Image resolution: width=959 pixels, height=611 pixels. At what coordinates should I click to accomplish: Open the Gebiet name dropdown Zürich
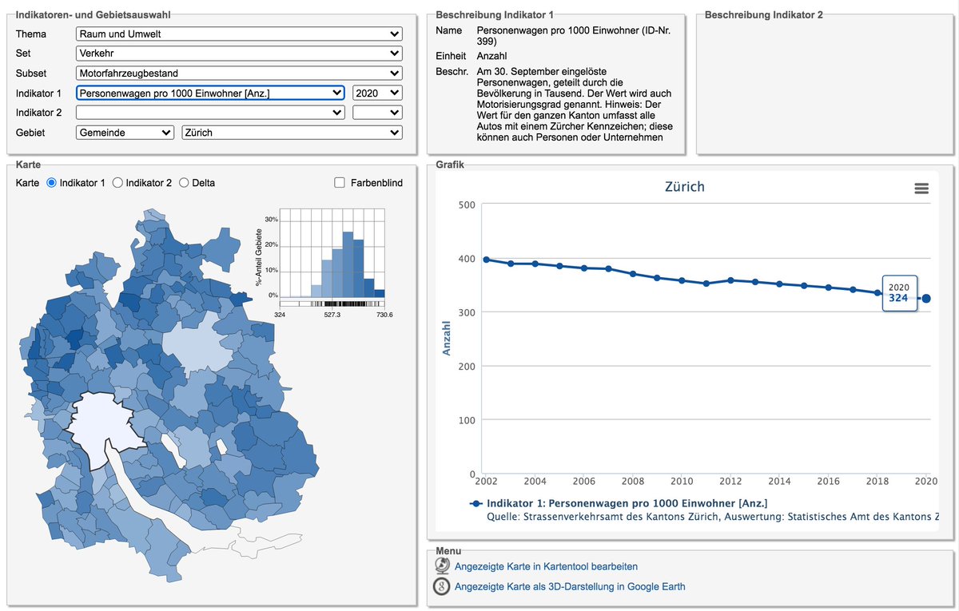292,133
